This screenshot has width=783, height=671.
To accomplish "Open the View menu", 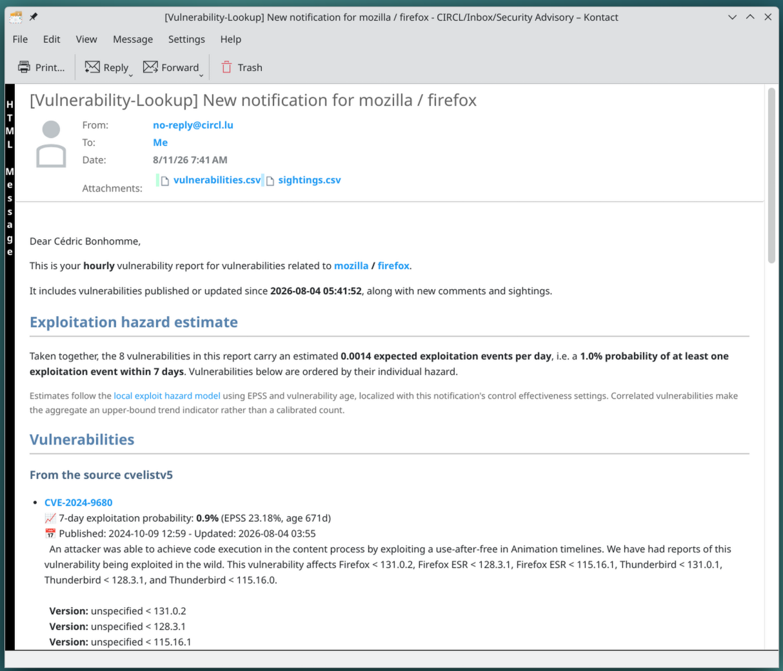I will [x=86, y=39].
